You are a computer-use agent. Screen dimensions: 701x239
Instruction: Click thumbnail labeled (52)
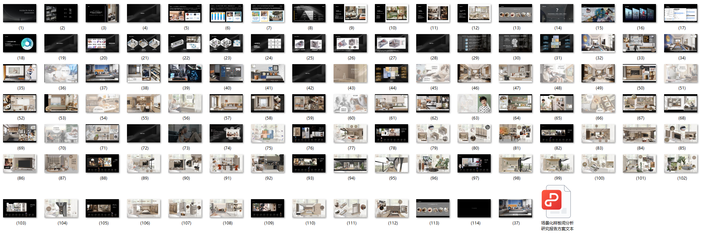coord(20,103)
